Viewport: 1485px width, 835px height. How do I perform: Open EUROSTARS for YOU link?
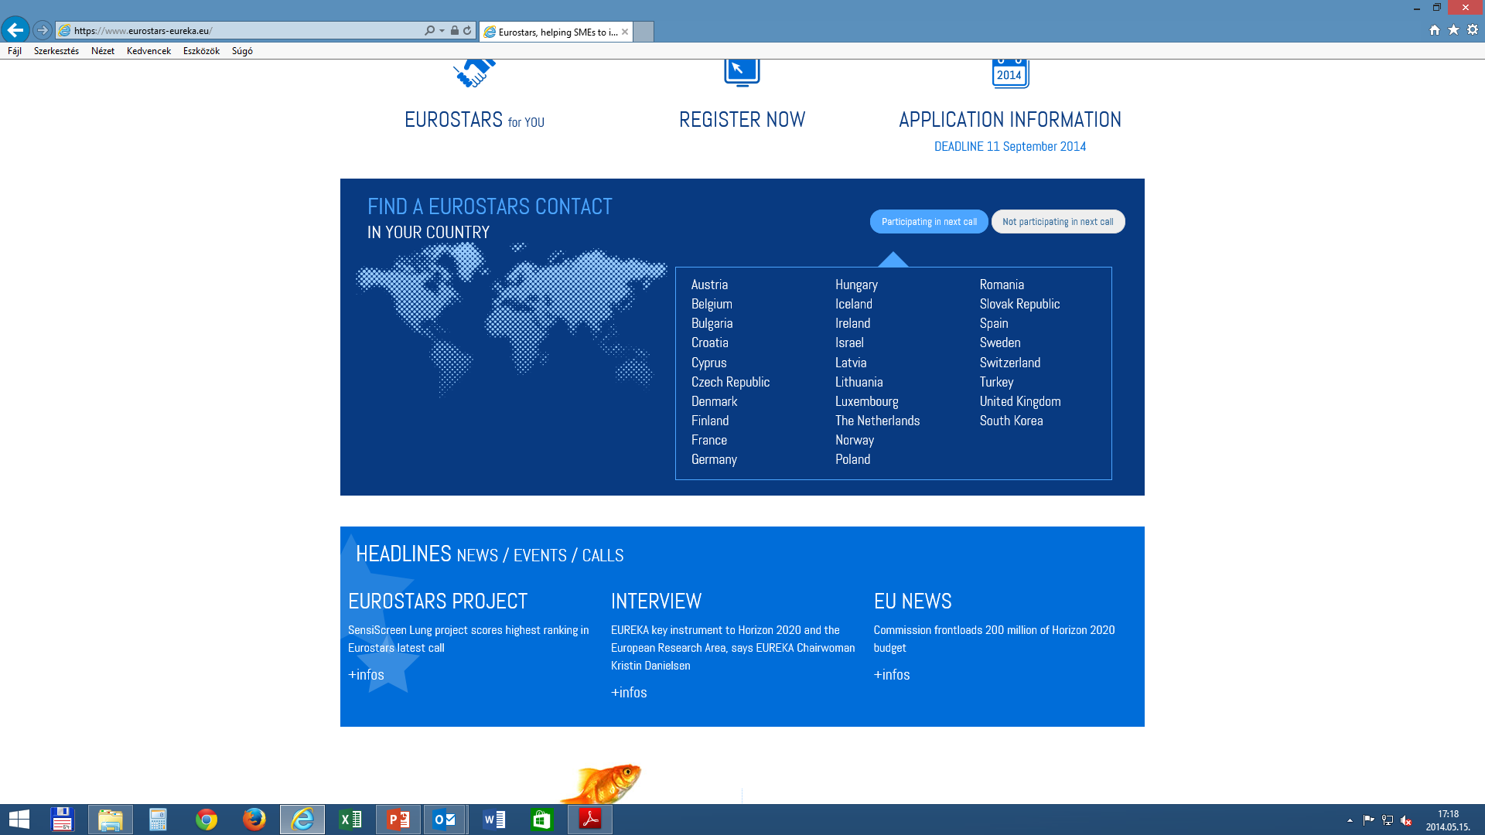474,120
